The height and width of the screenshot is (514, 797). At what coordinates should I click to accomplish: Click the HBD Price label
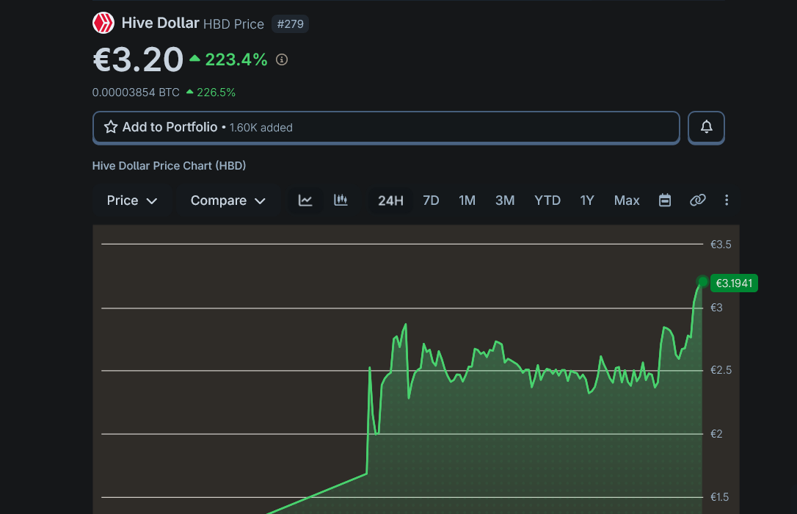click(x=233, y=24)
